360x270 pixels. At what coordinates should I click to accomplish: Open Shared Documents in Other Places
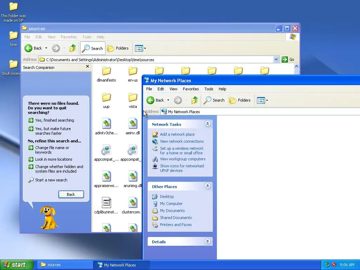(x=176, y=218)
